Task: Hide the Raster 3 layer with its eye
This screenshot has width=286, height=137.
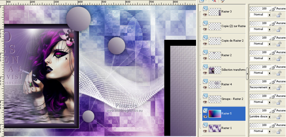Action: [205, 15]
